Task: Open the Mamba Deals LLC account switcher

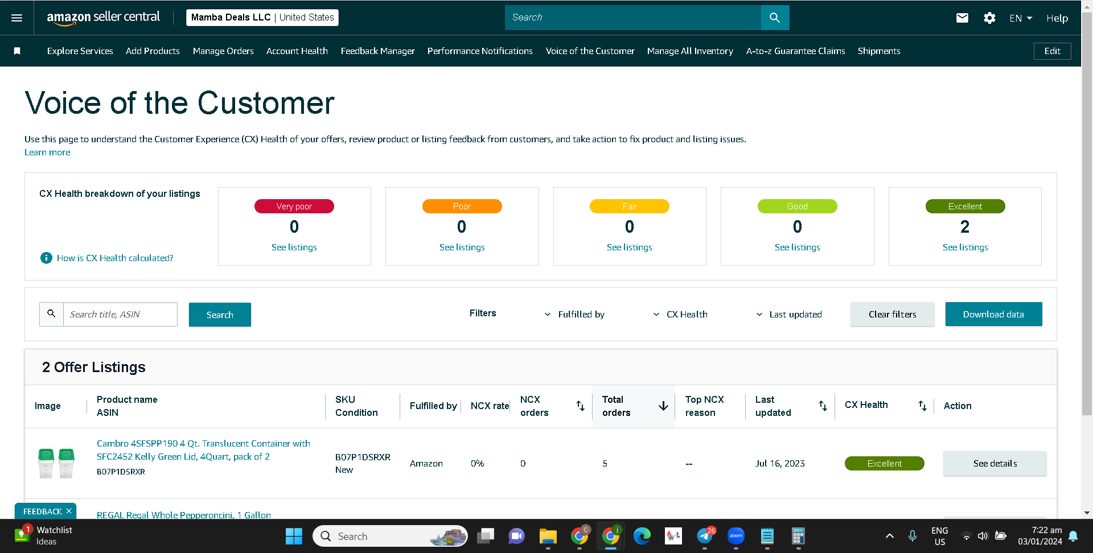Action: (262, 18)
